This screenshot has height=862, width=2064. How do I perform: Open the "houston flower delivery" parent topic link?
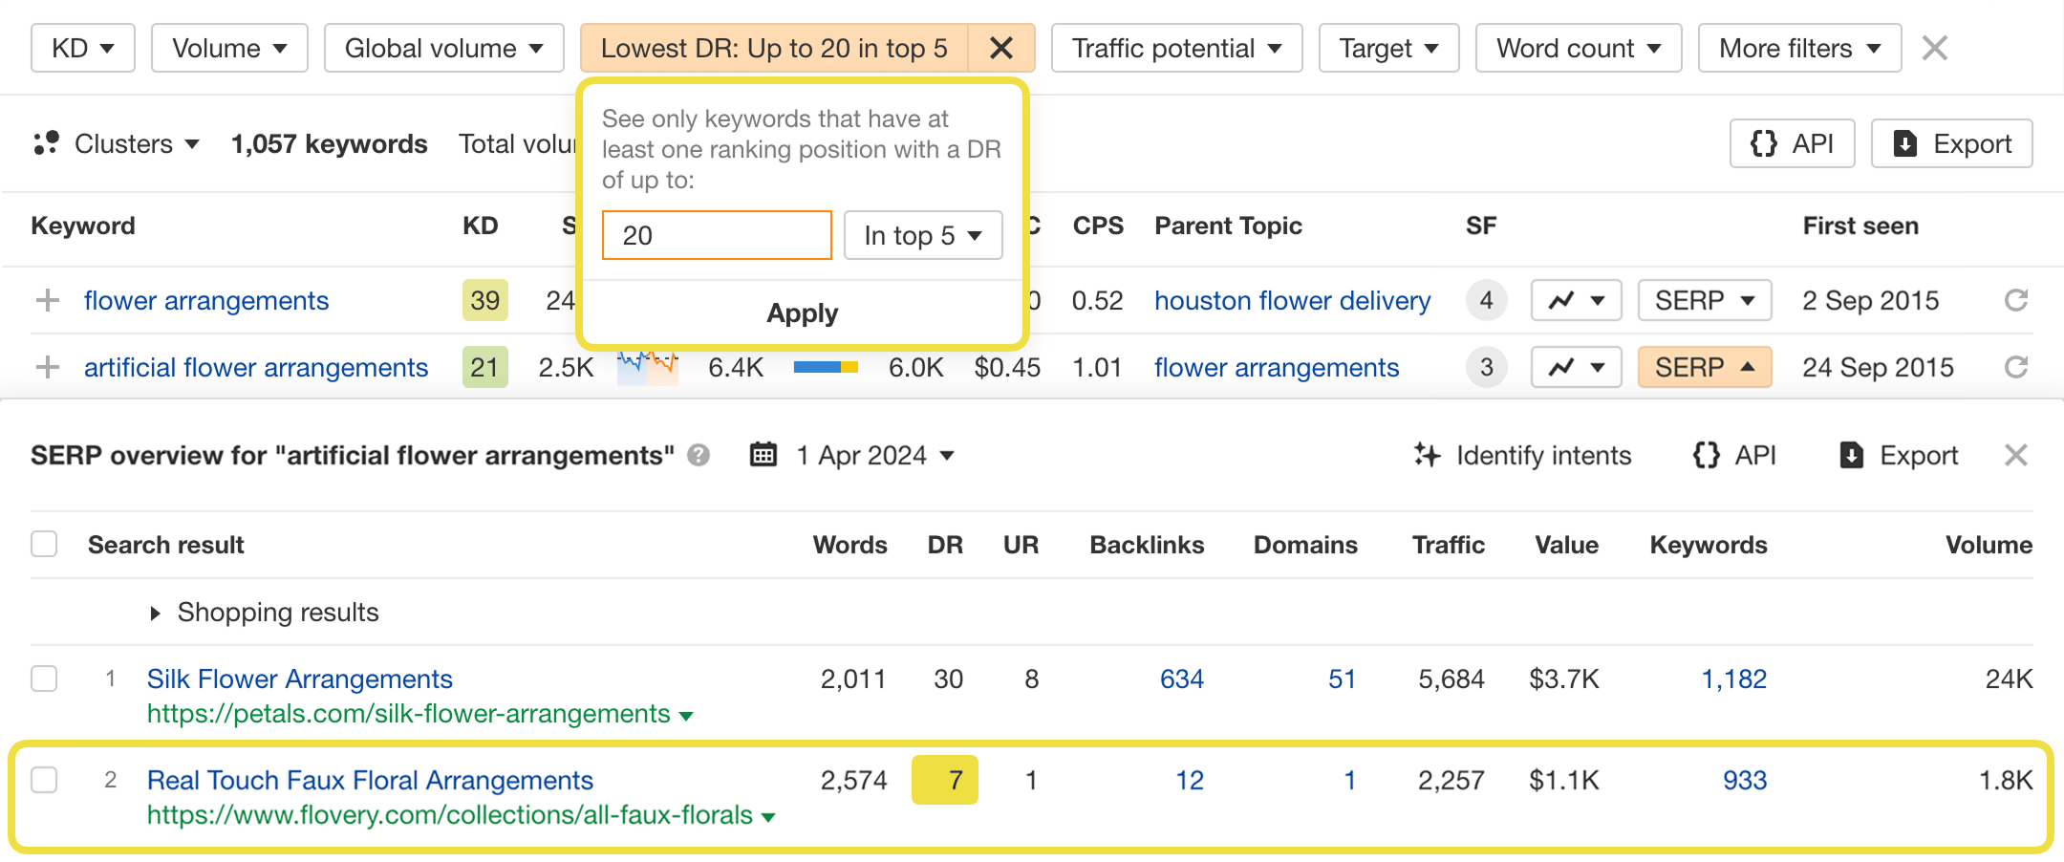1292,300
